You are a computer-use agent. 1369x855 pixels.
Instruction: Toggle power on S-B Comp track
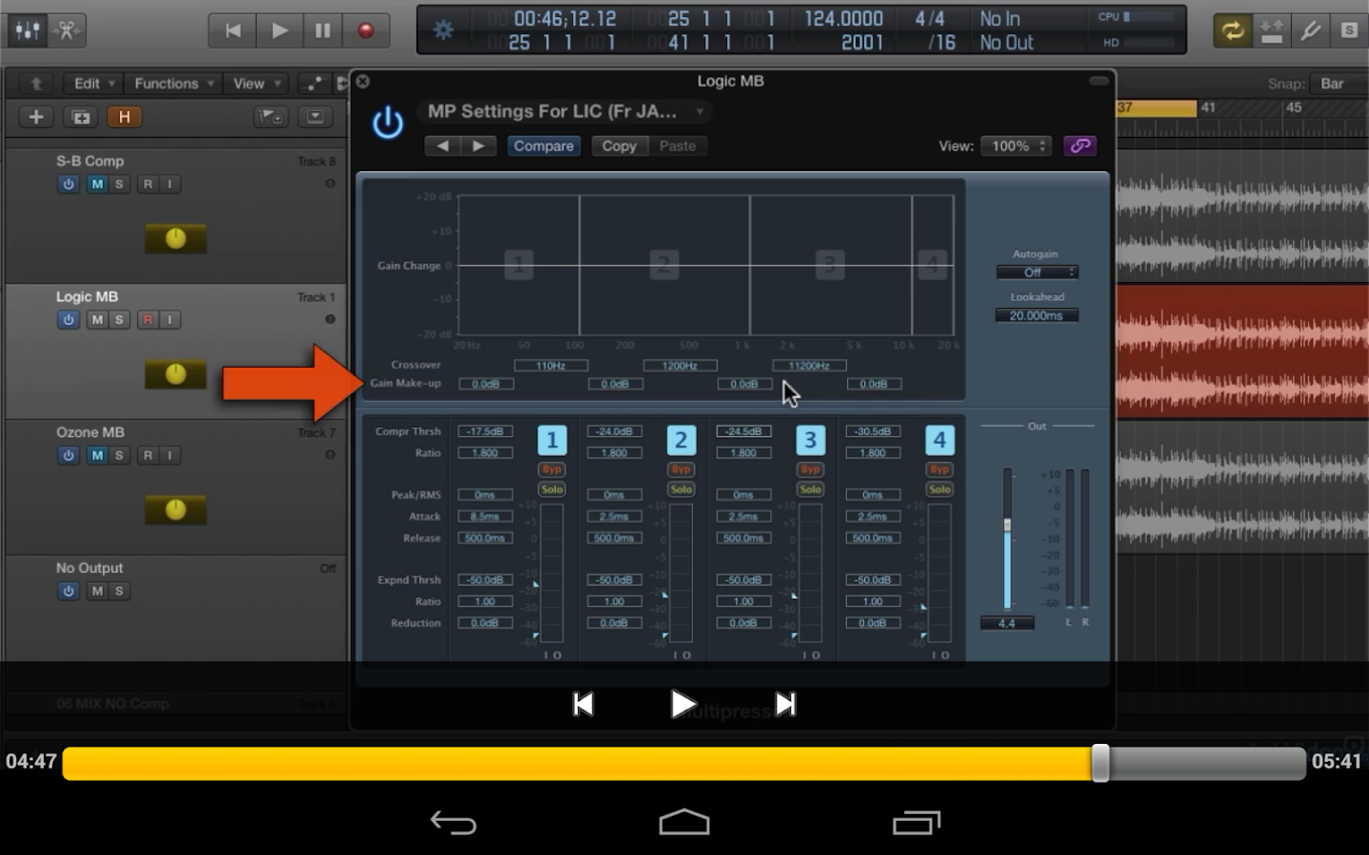pos(68,184)
